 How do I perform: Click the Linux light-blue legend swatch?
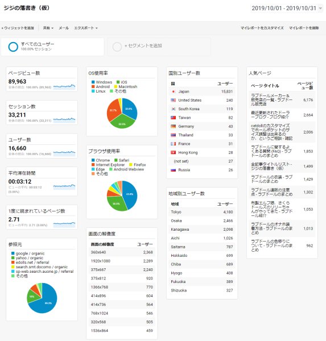pos(93,91)
